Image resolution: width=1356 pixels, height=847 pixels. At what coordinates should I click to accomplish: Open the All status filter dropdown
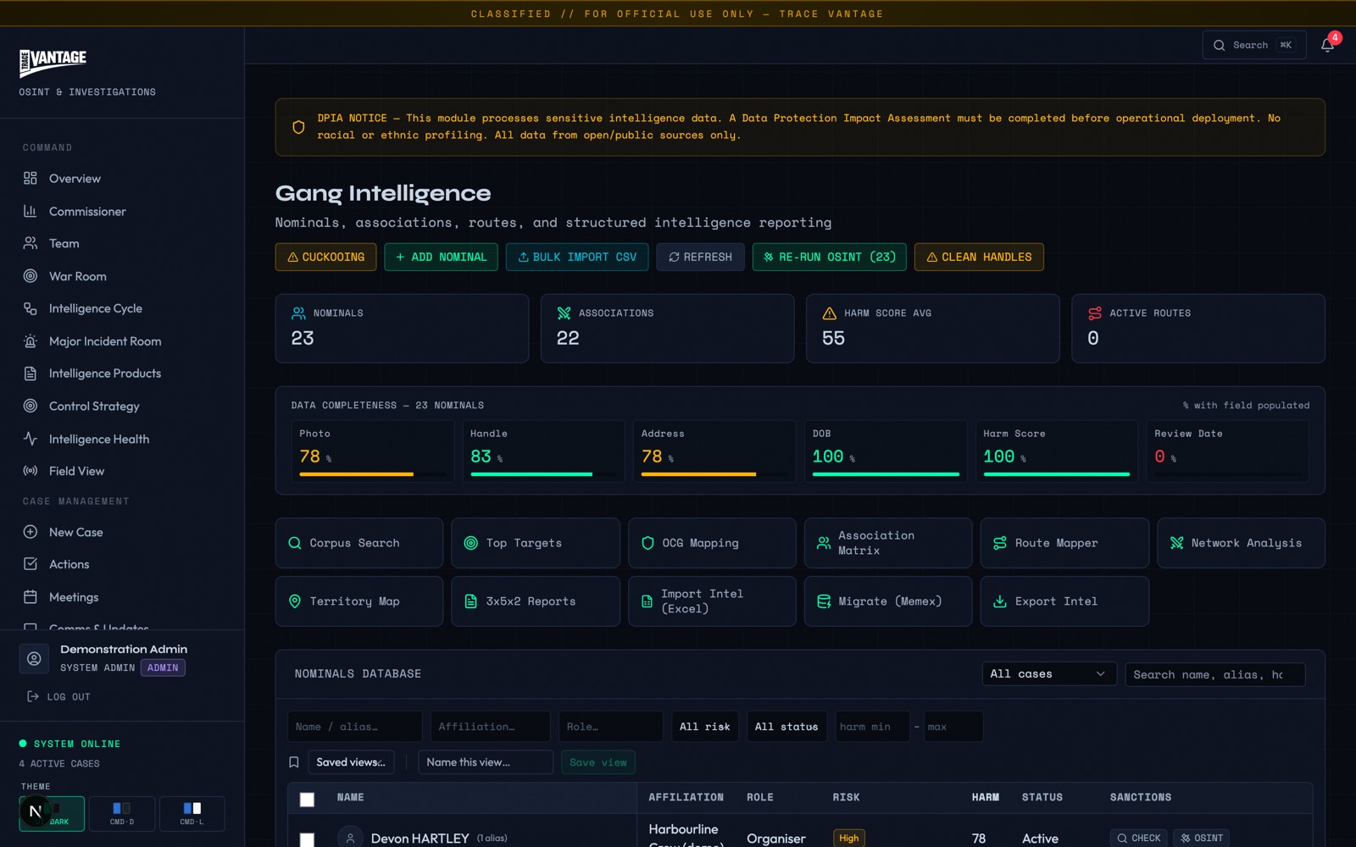[786, 727]
